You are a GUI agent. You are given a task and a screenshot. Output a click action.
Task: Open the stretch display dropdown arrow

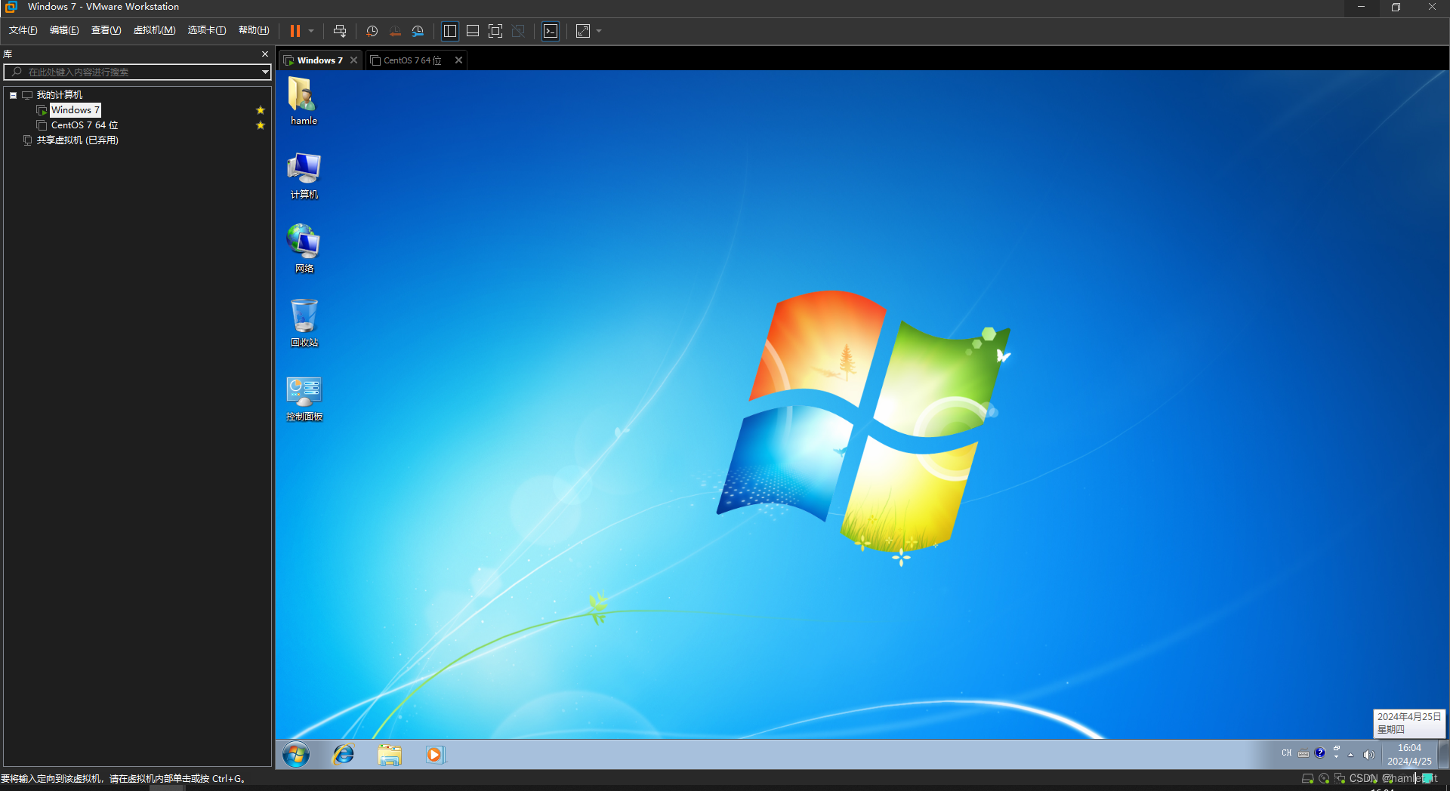click(x=599, y=31)
